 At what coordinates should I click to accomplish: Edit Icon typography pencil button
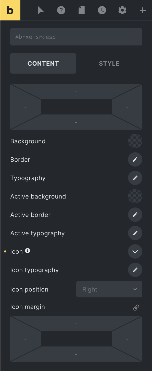point(135,270)
